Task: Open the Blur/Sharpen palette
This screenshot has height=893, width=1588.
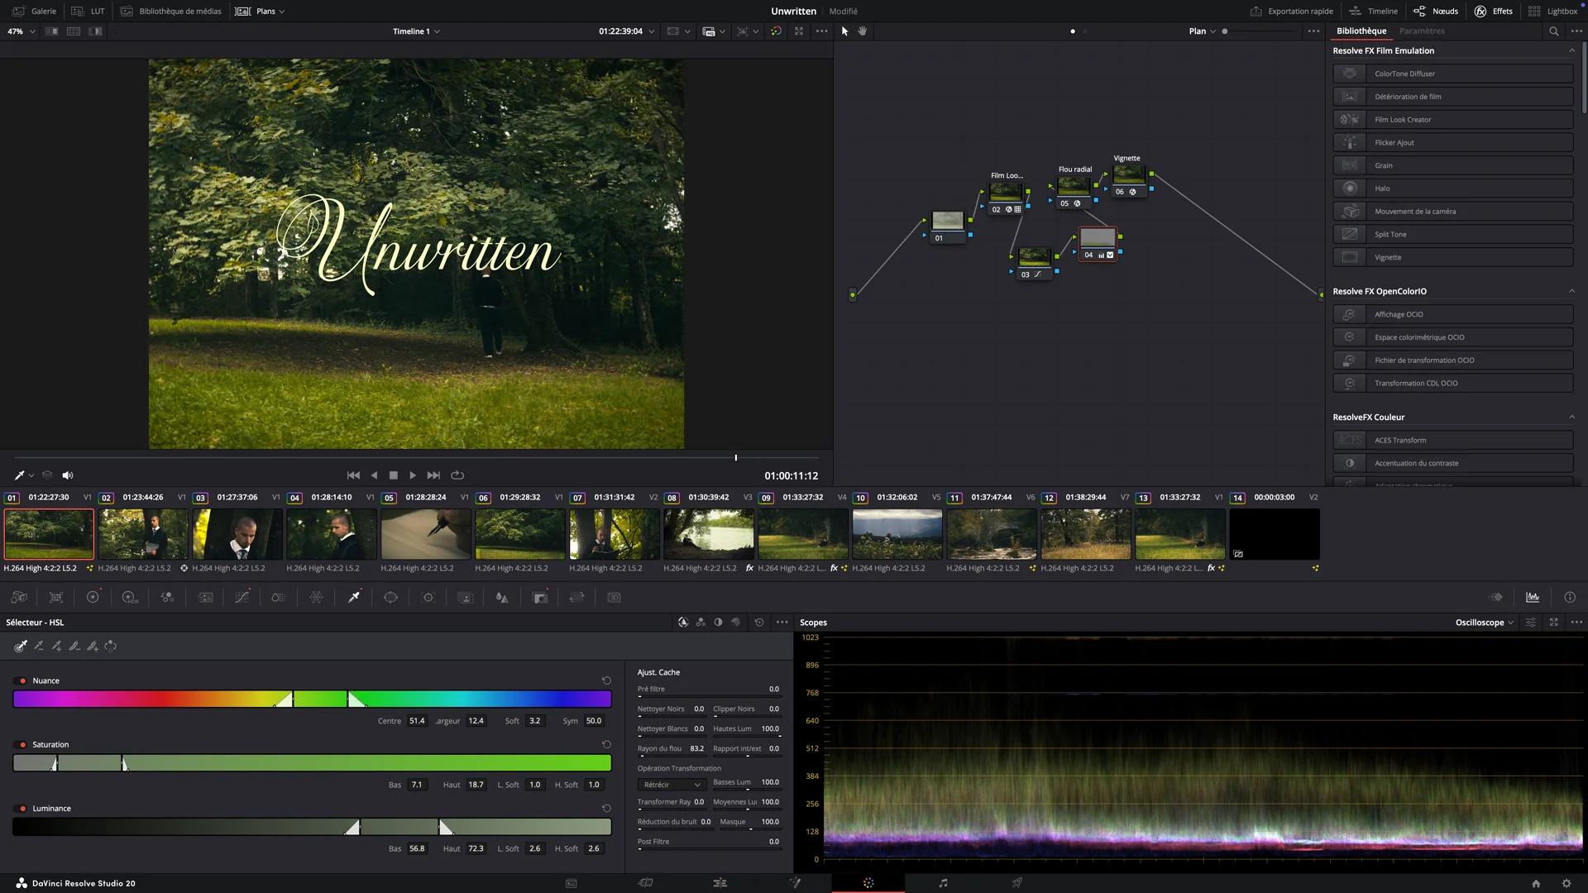Action: coord(501,598)
